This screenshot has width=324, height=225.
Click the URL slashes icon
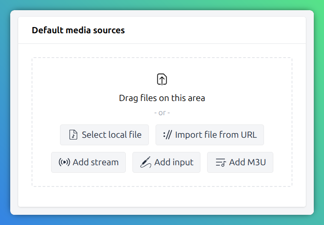click(168, 135)
